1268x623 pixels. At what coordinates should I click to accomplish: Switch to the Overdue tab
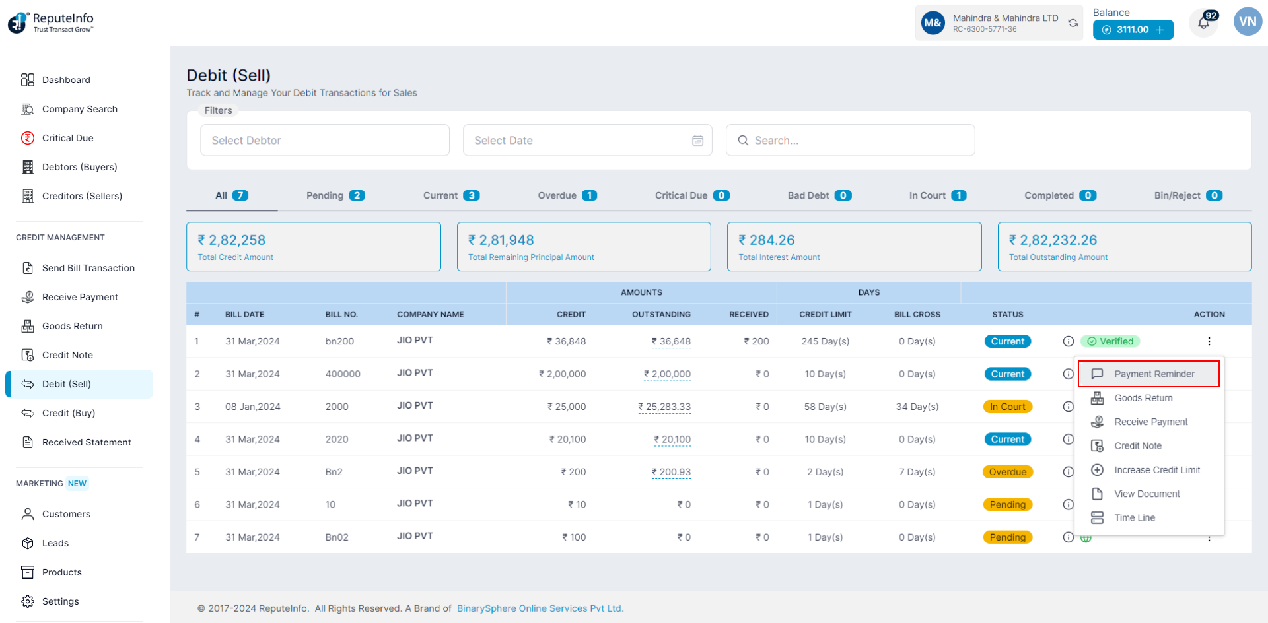pos(567,195)
